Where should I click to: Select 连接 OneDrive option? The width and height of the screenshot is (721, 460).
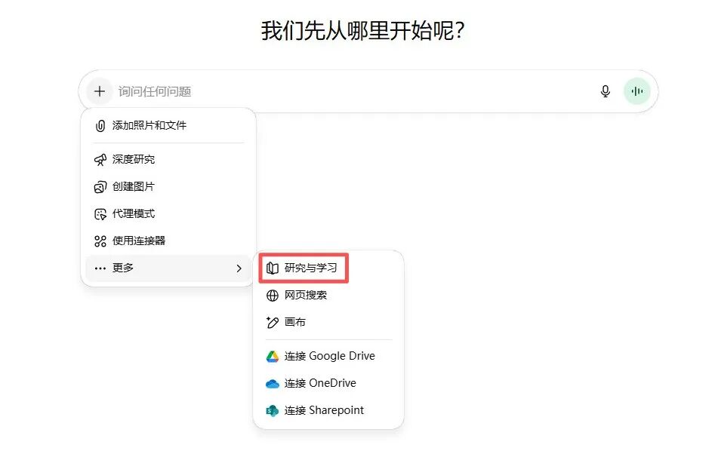(x=320, y=384)
